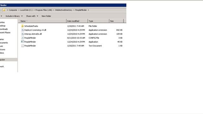
Task: Click the 109 KB size cell
Action: click(x=119, y=34)
